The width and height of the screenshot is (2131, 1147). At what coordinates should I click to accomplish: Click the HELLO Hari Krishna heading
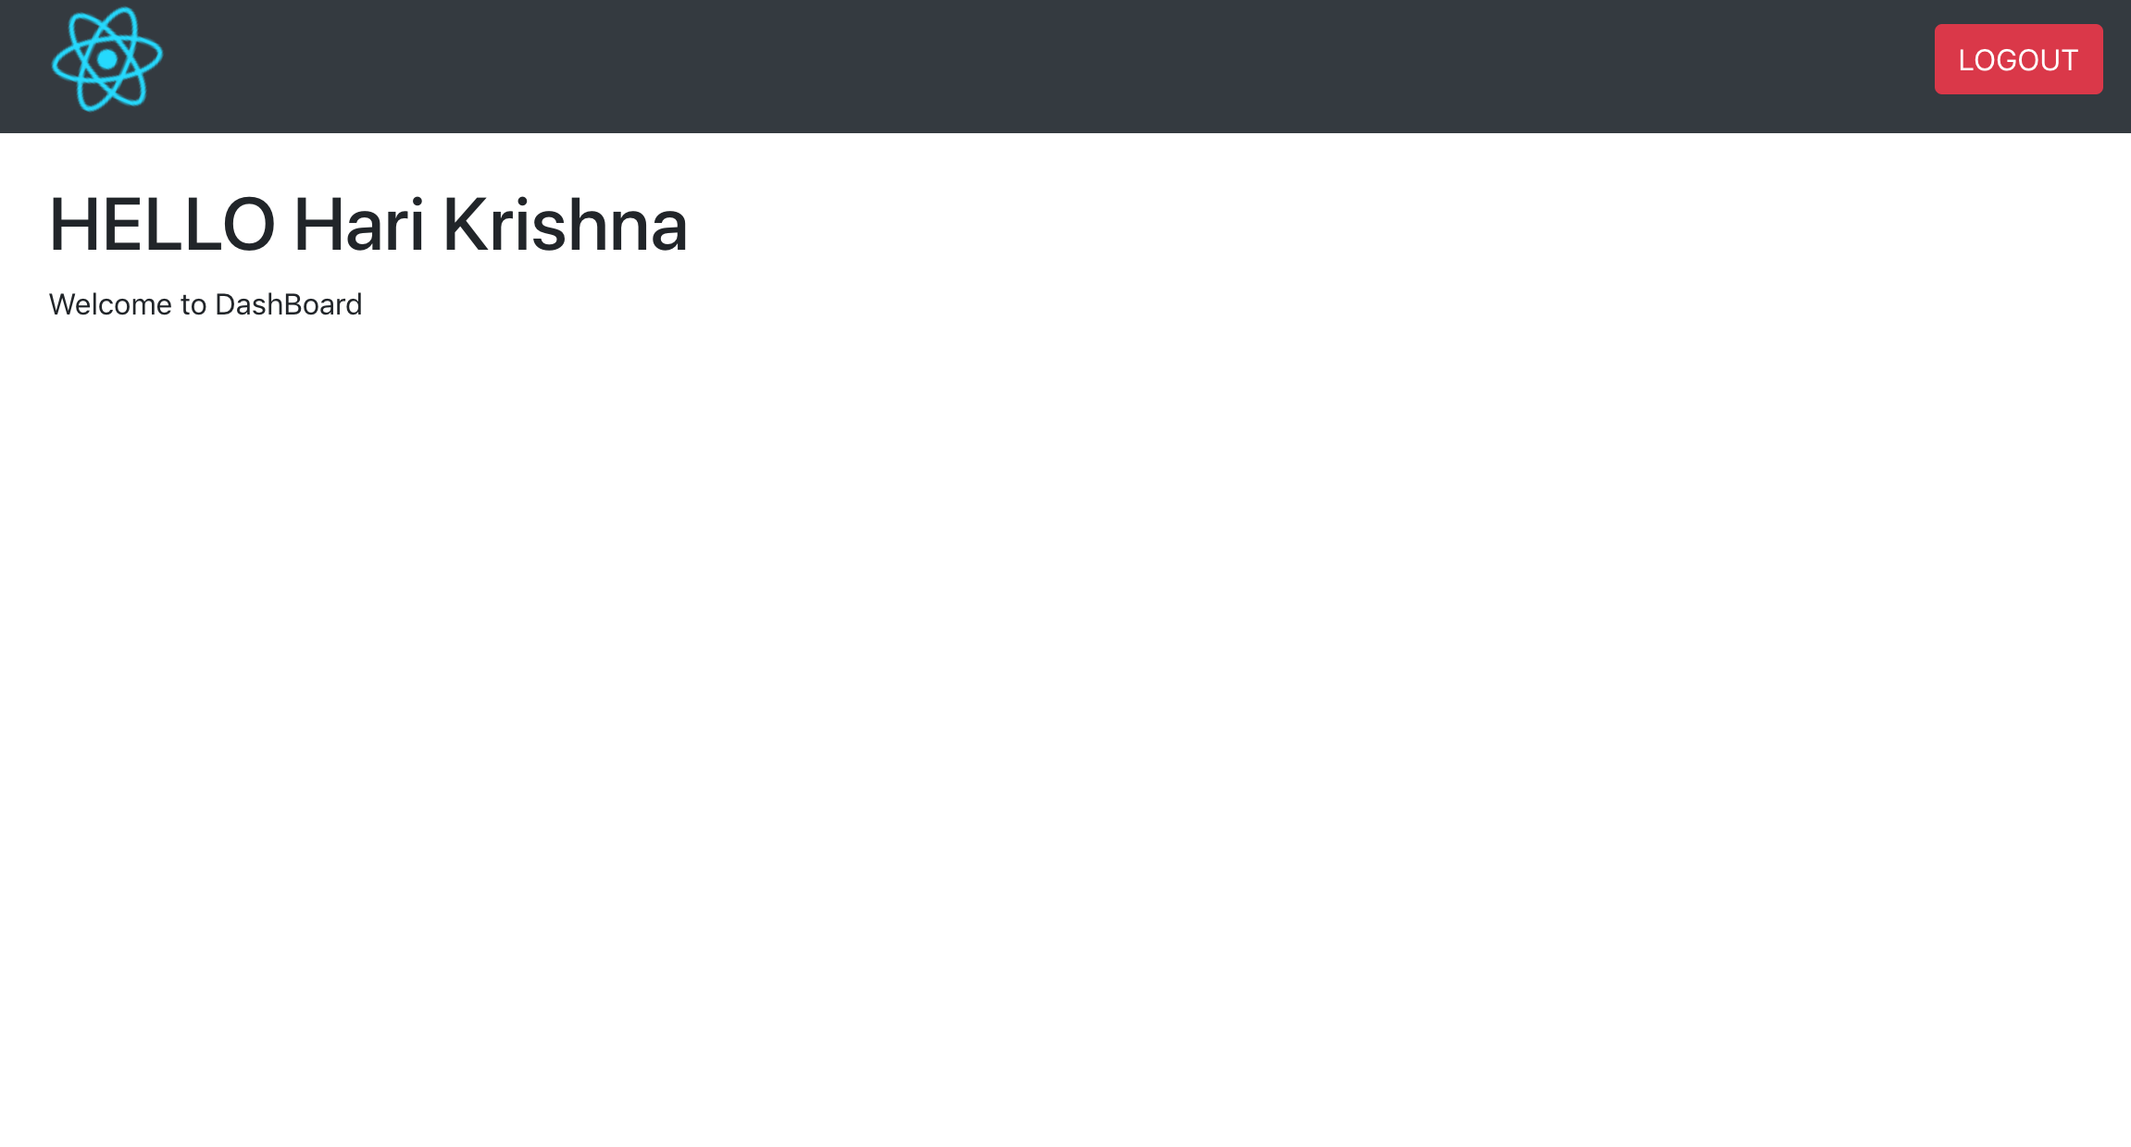[368, 225]
